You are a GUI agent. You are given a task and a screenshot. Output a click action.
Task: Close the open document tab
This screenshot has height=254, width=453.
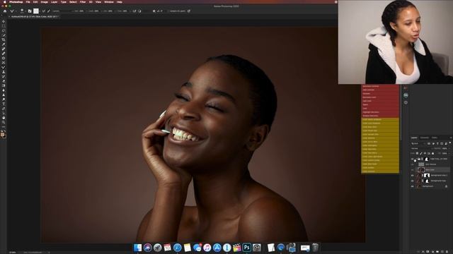[9, 17]
